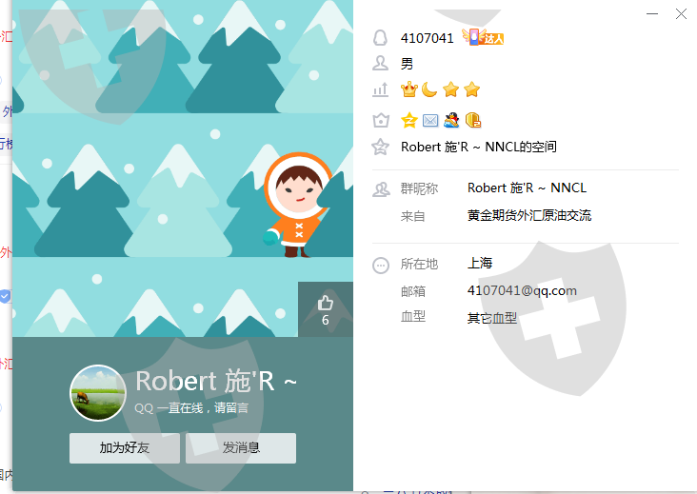Click the email 4107041@qq.com
Viewport: 697px width, 494px height.
tap(522, 290)
